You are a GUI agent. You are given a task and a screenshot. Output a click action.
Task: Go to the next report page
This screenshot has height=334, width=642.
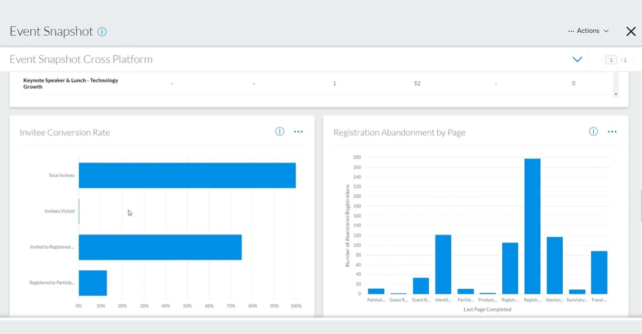634,60
